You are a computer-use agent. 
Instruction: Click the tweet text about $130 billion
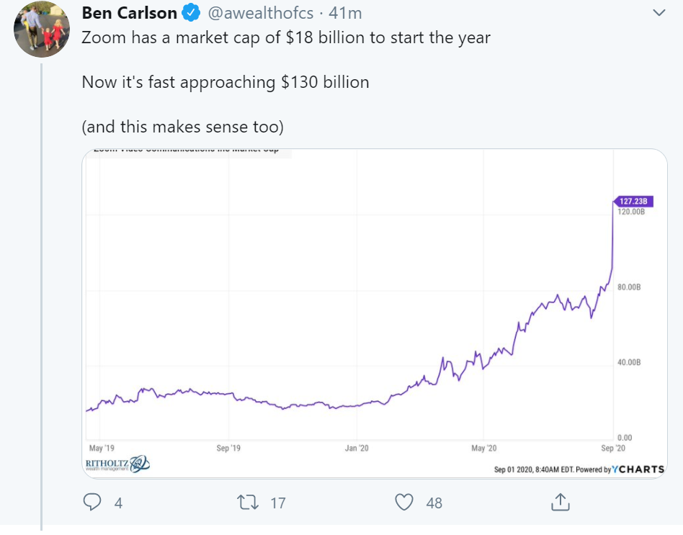click(x=226, y=82)
